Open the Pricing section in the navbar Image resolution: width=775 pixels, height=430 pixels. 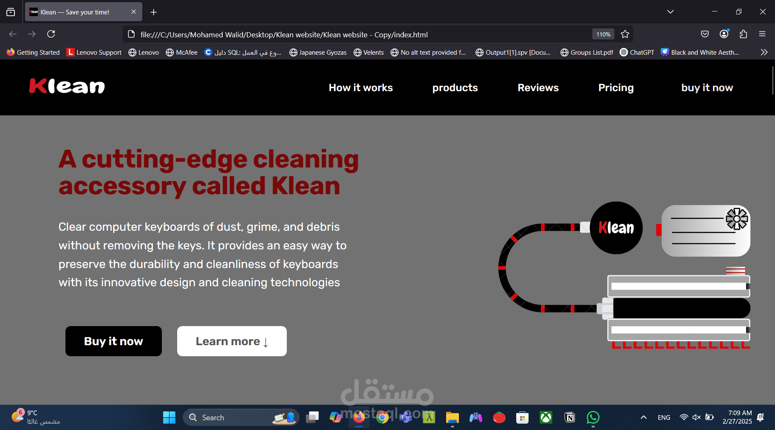616,88
